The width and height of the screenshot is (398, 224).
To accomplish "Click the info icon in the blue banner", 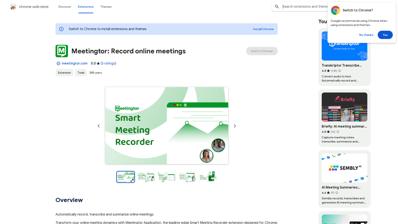I will [x=61, y=29].
